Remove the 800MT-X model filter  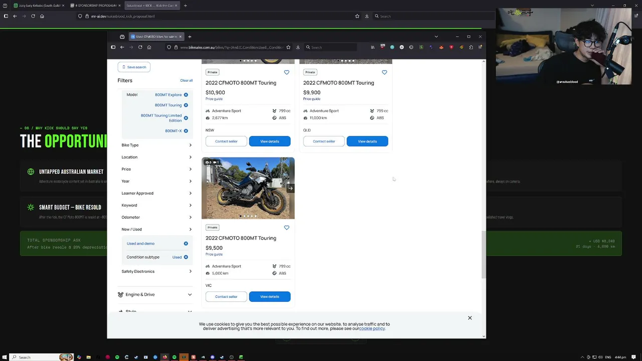pos(186,131)
